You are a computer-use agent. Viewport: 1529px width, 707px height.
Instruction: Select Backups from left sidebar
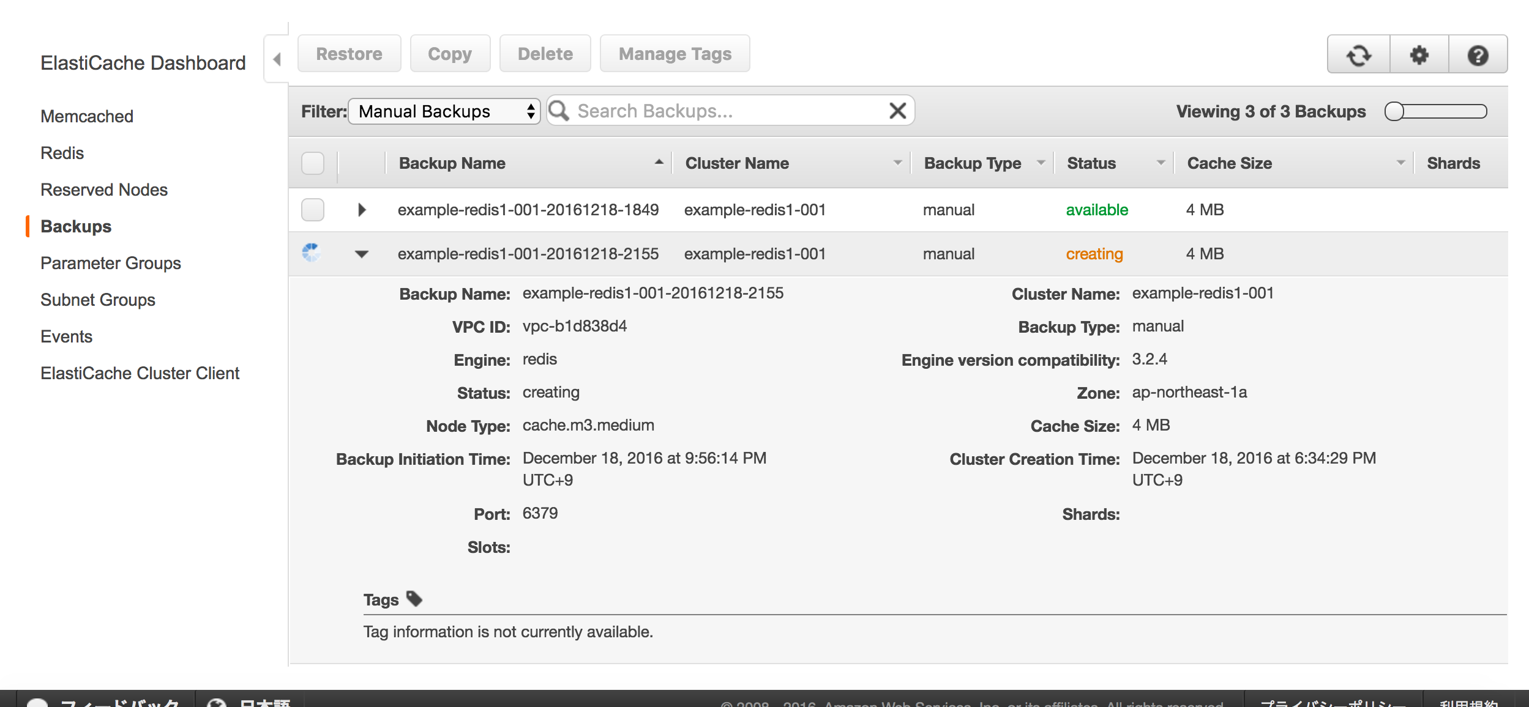click(75, 226)
